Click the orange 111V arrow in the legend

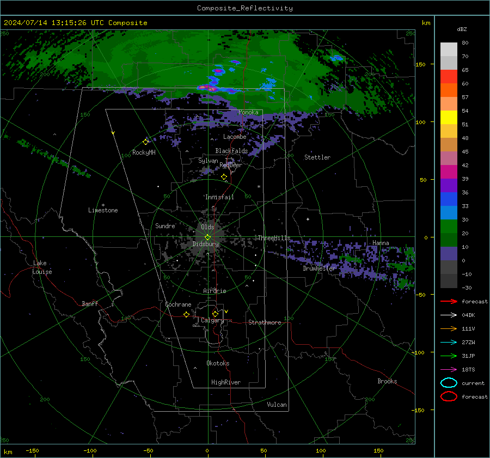[x=449, y=328]
